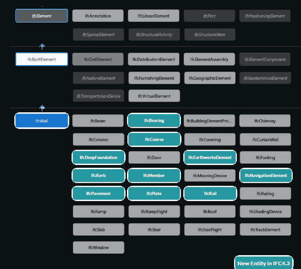Open the IfcBeam entity
The image size is (301, 269).
pyautogui.click(x=98, y=121)
